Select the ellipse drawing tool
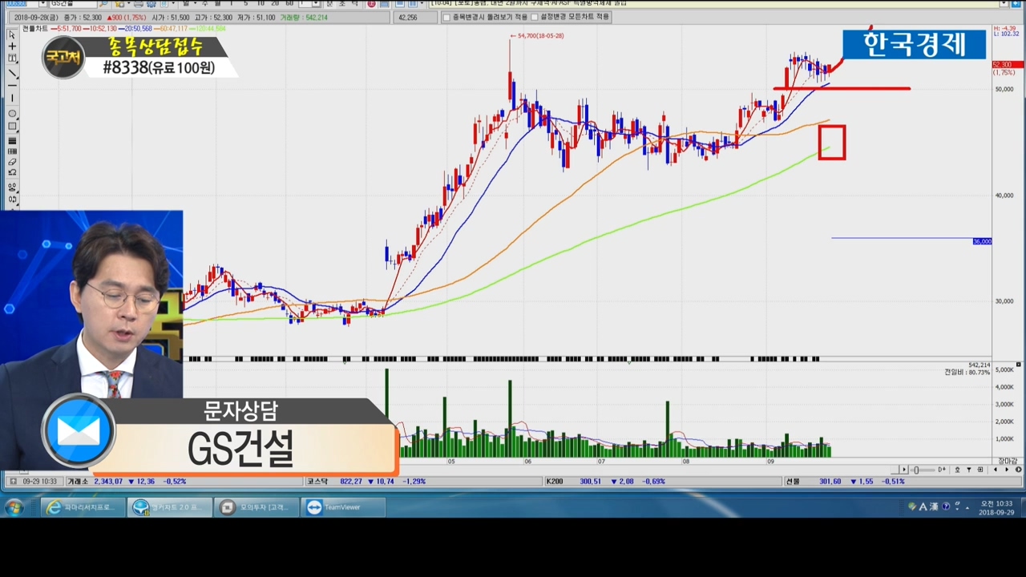 (x=12, y=114)
